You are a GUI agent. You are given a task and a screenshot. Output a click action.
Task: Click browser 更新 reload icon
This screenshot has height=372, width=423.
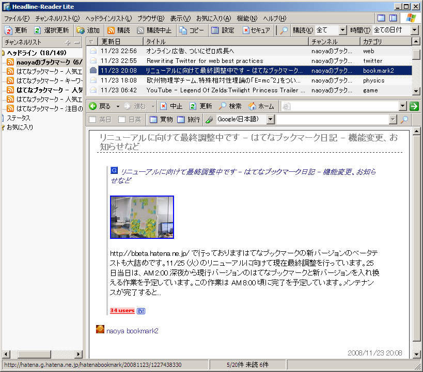(x=193, y=106)
